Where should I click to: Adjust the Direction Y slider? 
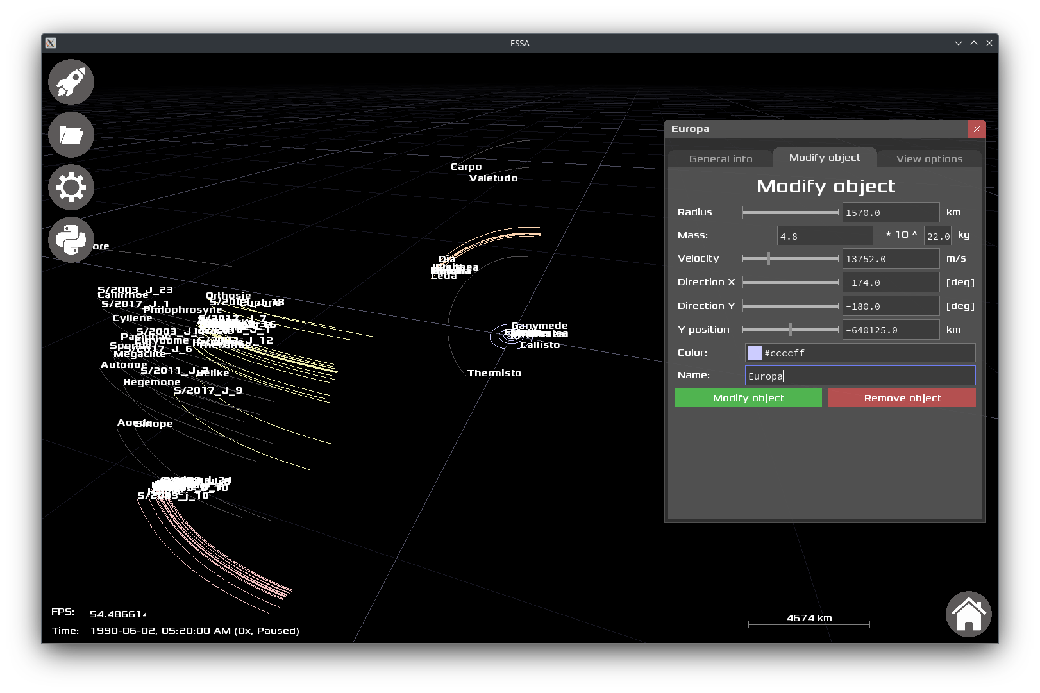(x=791, y=306)
